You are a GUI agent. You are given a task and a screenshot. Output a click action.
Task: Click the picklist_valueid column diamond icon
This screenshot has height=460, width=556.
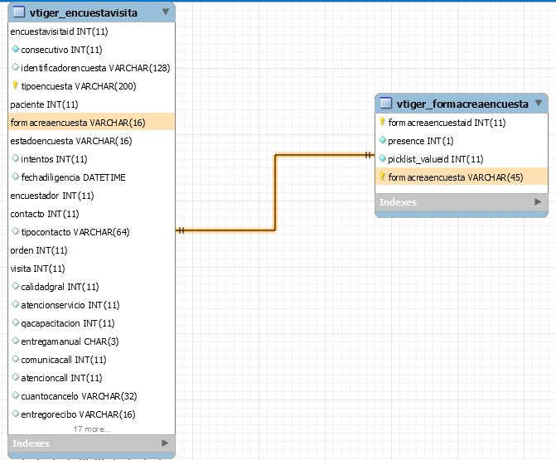pos(382,158)
